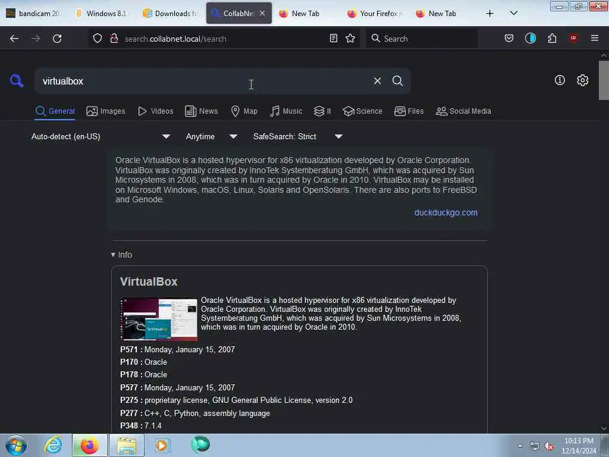Image resolution: width=609 pixels, height=457 pixels.
Task: Click 'P571 : Monday, January 15, 2007' row
Action: (177, 349)
